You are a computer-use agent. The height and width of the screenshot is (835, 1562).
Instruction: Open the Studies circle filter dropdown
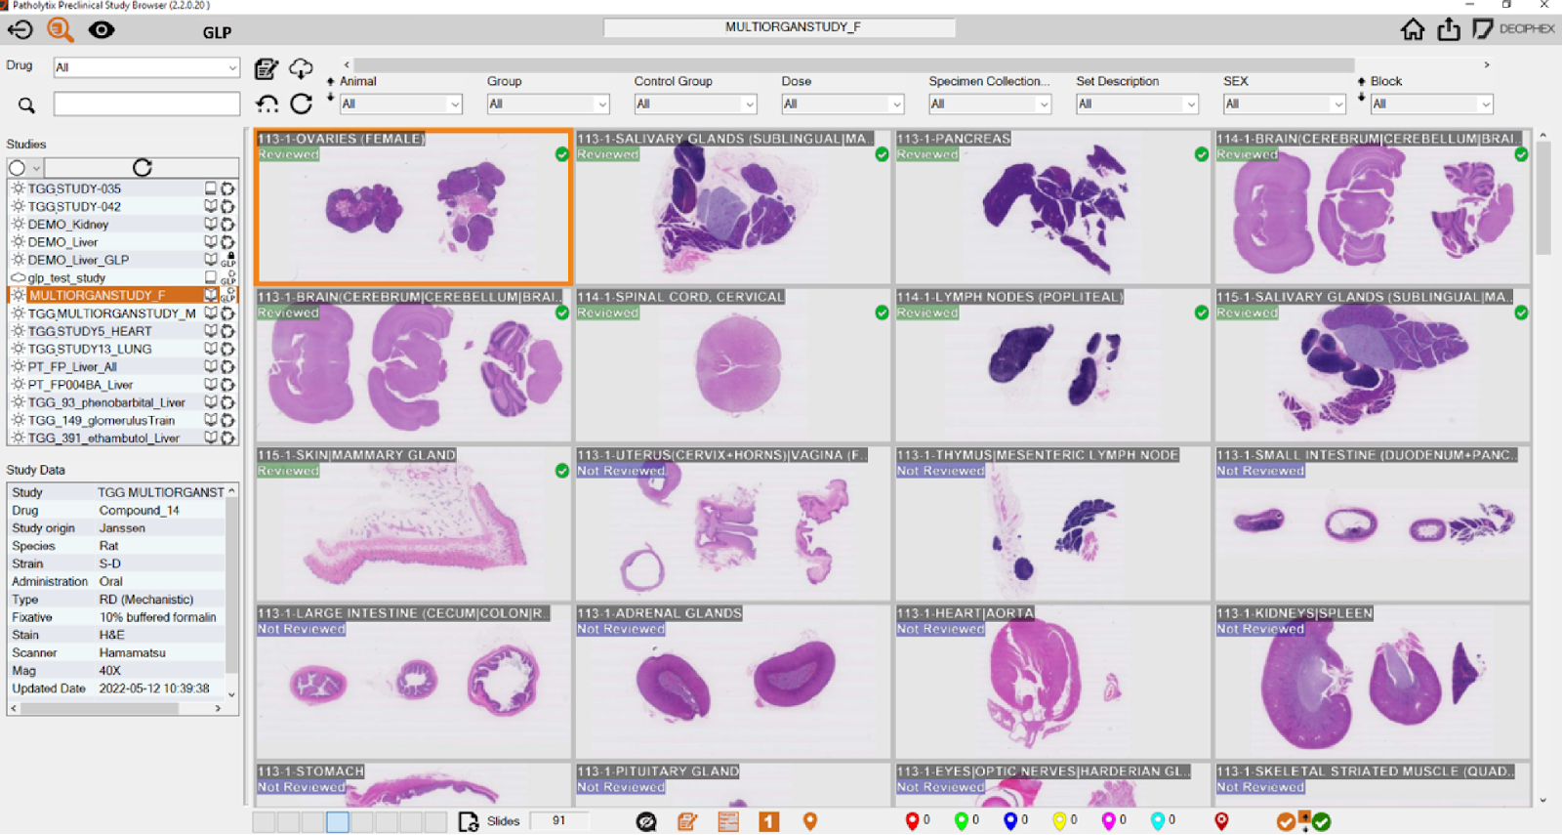25,168
